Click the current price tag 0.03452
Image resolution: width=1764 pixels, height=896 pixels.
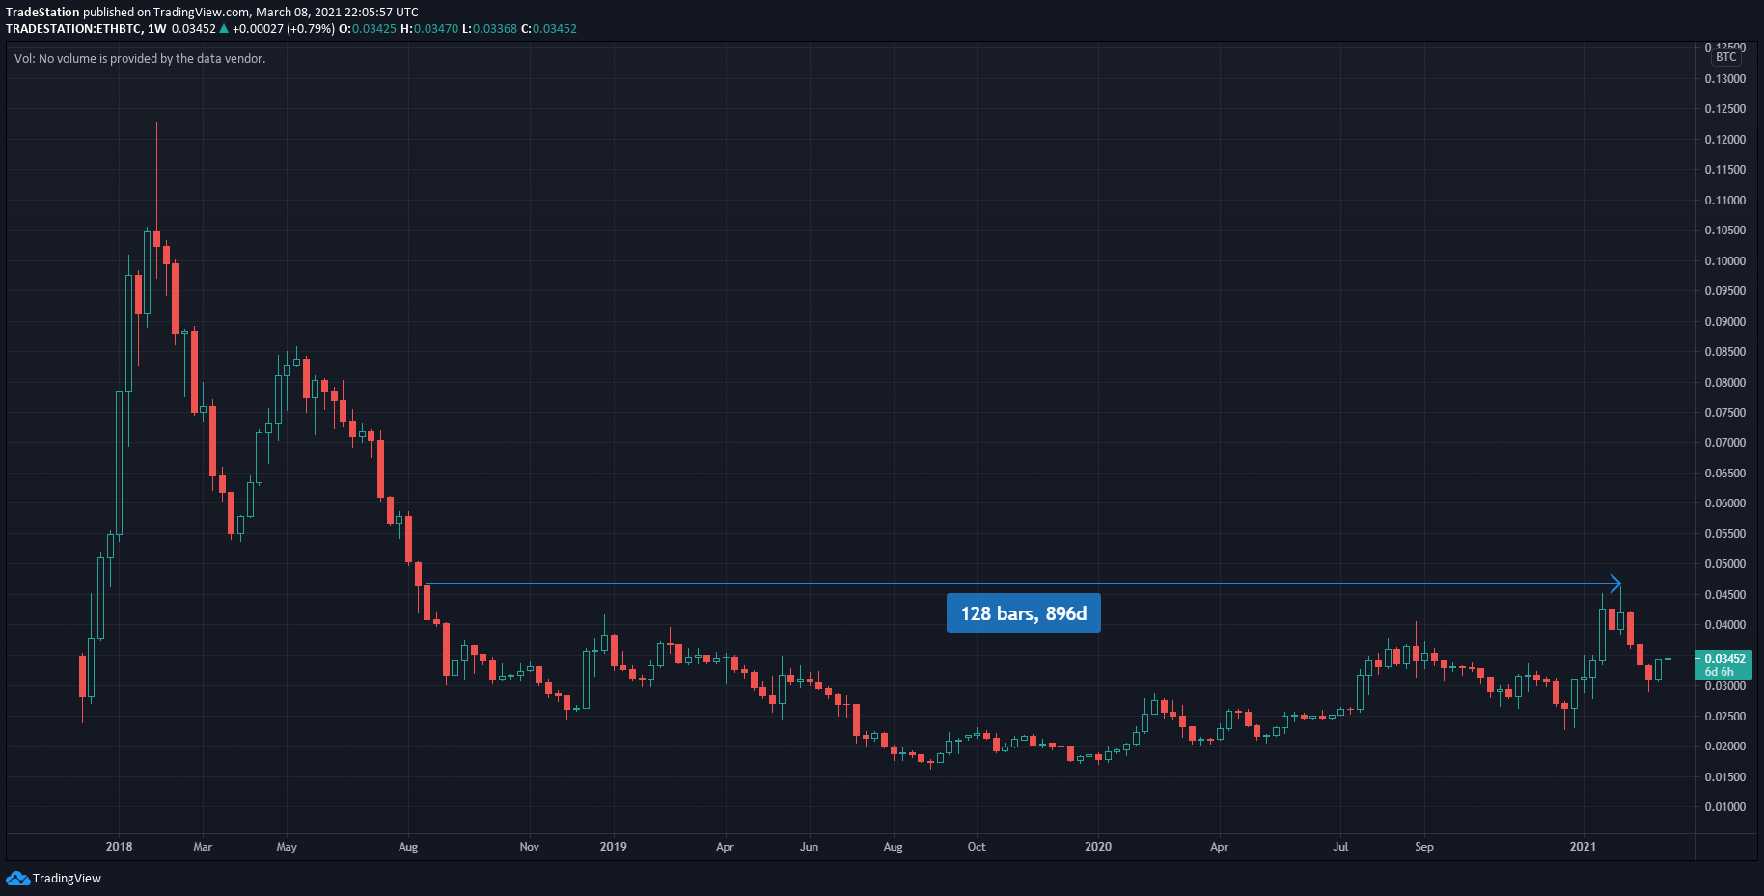coord(1724,659)
